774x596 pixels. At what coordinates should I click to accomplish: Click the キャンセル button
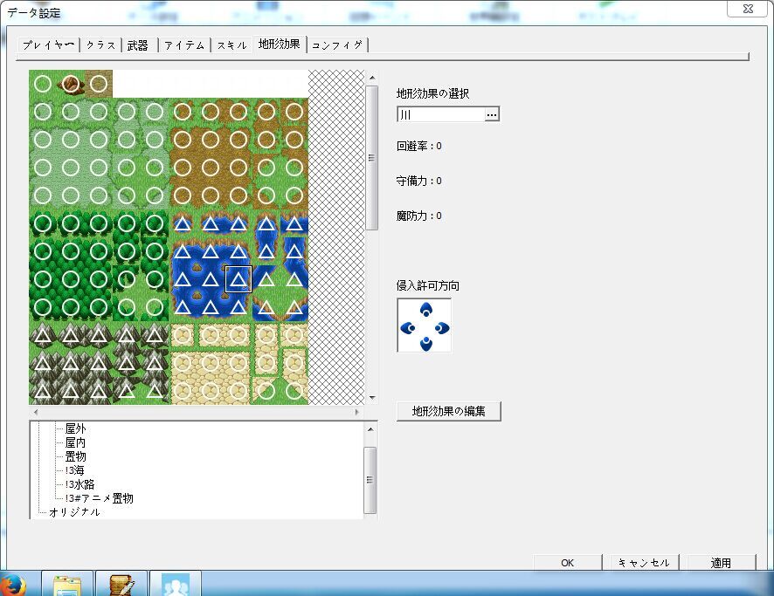click(x=644, y=563)
